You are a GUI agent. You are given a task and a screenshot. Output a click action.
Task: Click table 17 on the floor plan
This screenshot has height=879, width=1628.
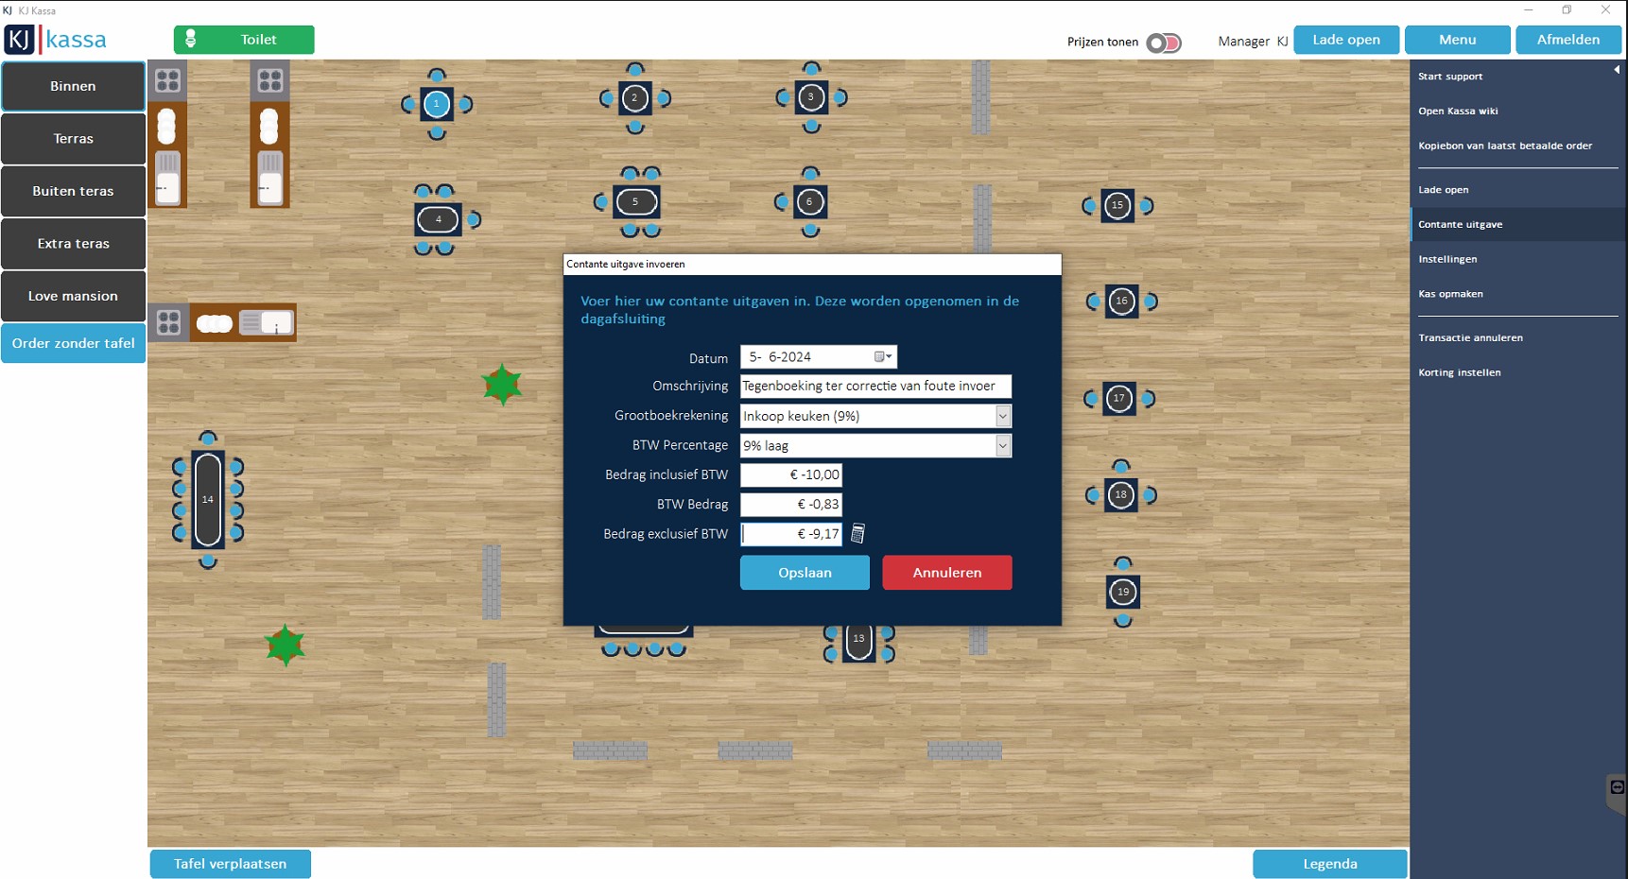(1118, 399)
